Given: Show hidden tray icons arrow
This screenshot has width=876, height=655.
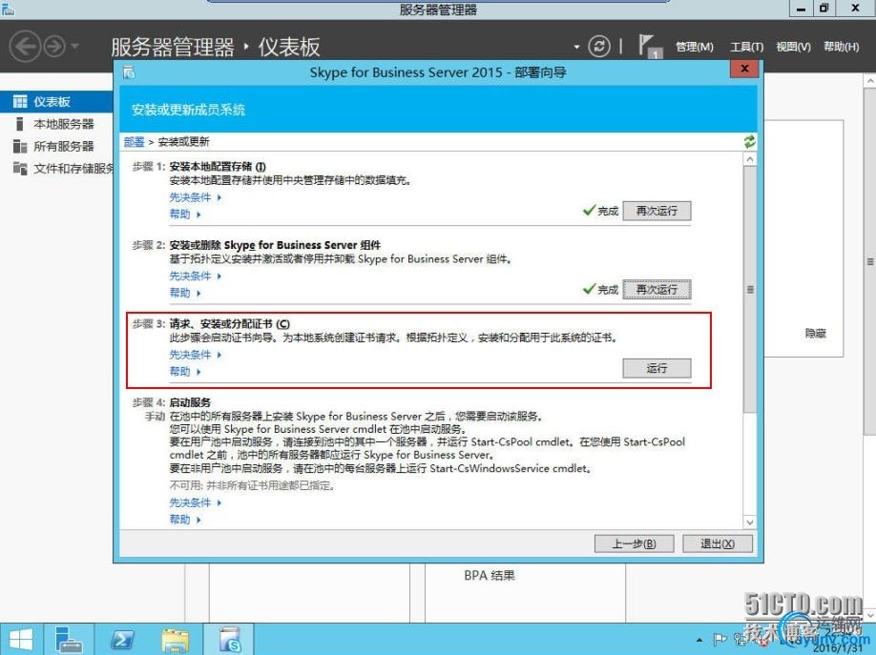Looking at the screenshot, I should point(699,640).
